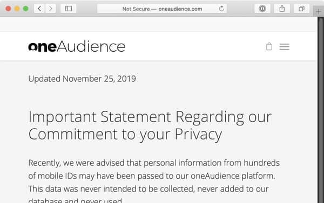This screenshot has width=324, height=203.
Task: Show the Safari sidebar
Action: (69, 9)
